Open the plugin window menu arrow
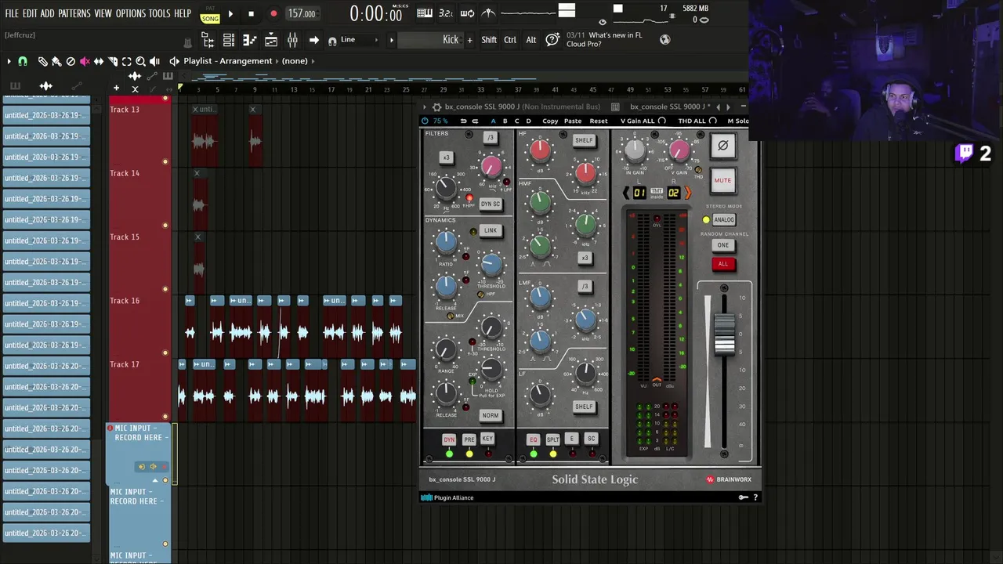 [x=425, y=107]
